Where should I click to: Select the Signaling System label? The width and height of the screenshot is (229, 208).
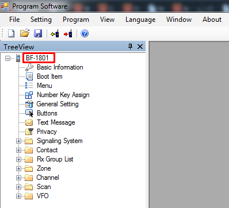60,141
